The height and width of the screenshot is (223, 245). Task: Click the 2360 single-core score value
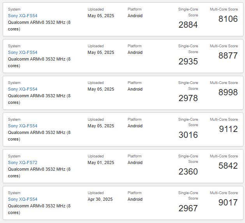click(188, 171)
